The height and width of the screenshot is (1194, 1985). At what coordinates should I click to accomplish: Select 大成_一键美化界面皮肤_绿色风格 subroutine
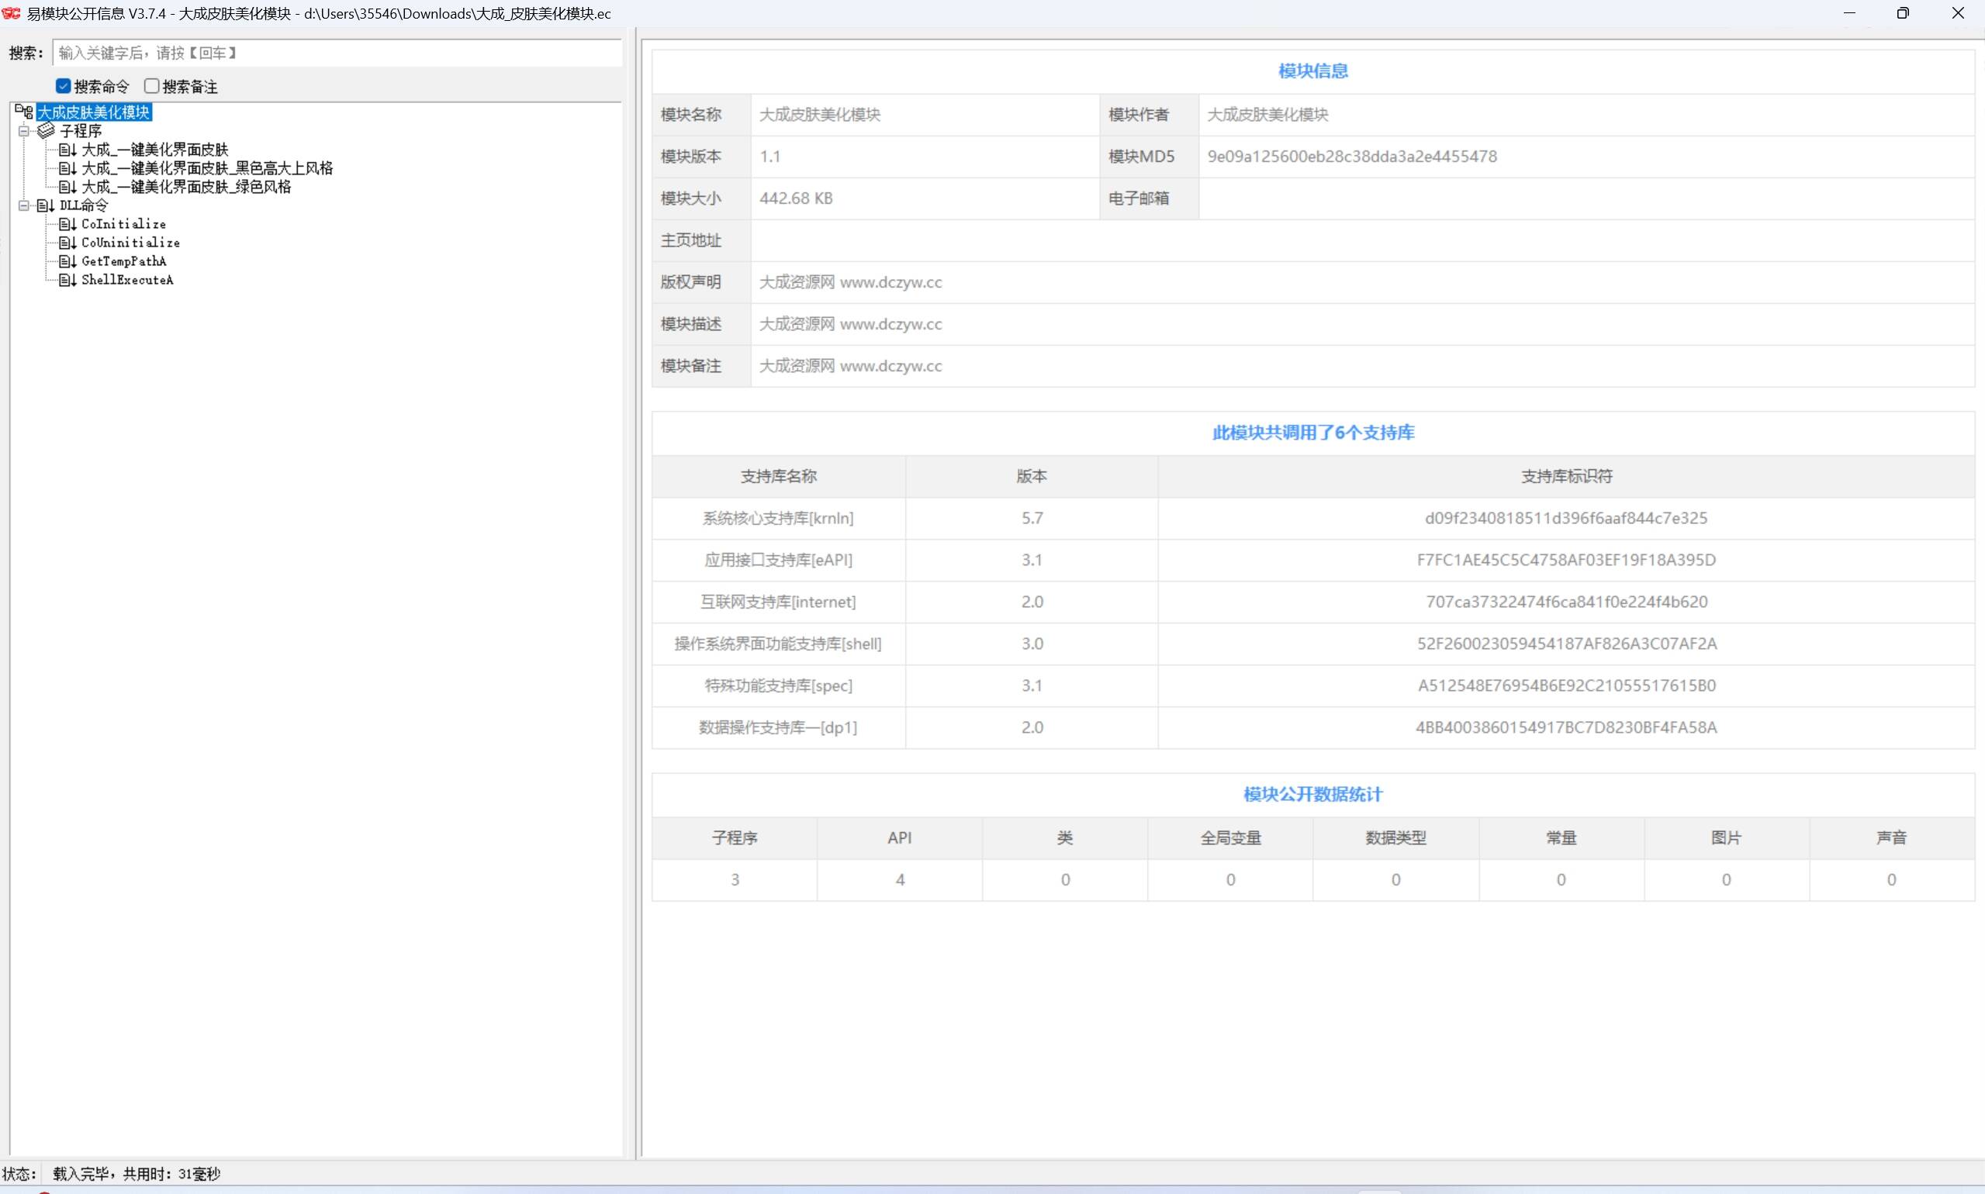186,187
